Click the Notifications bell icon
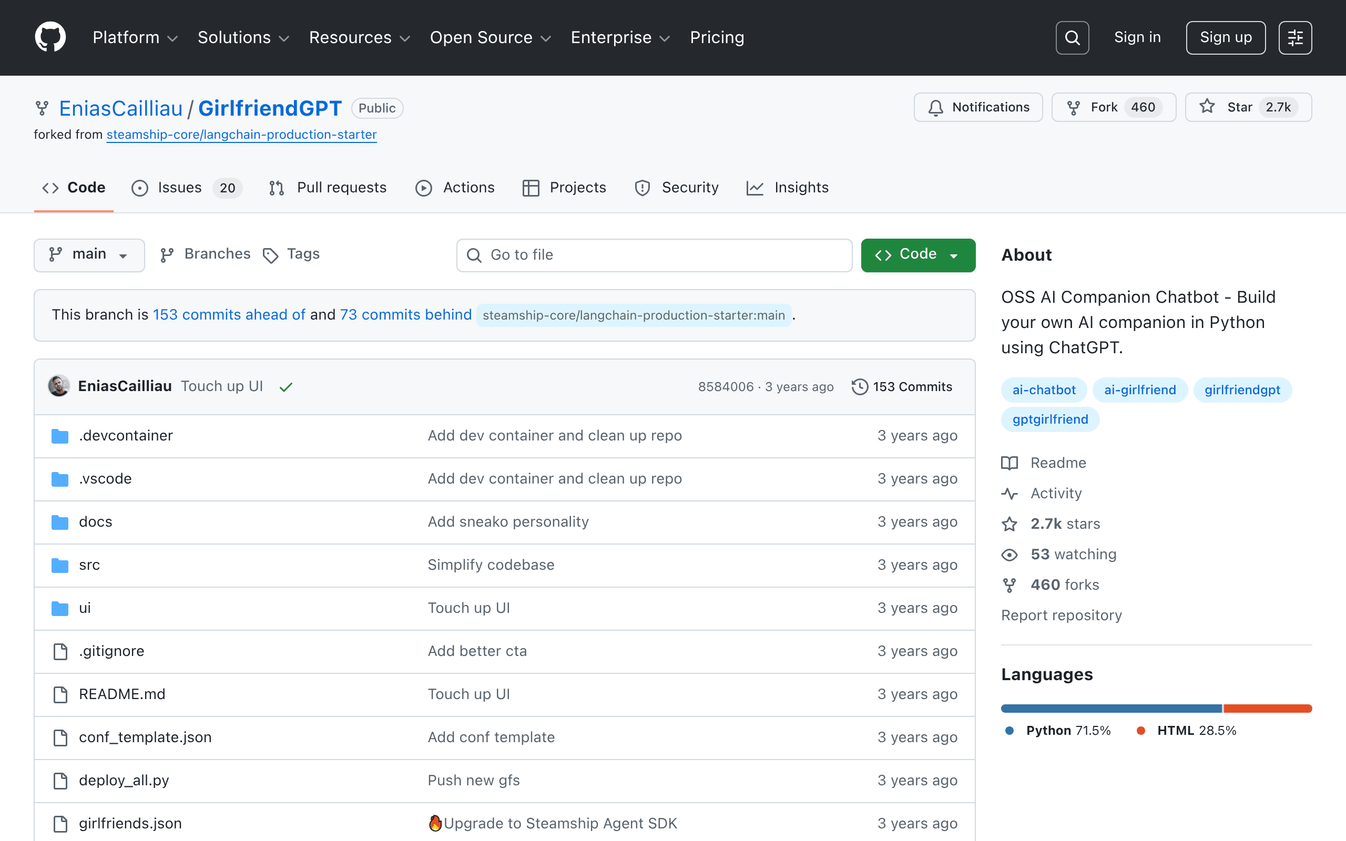 (x=935, y=107)
